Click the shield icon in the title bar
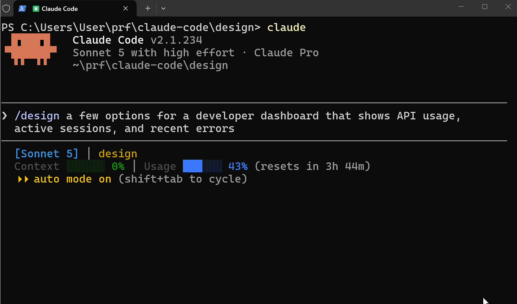 pyautogui.click(x=6, y=8)
